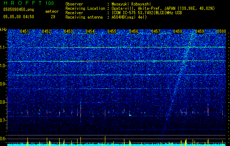Click the 0500 time marker
Screen dimensions: 230x146
(x=221, y=31)
